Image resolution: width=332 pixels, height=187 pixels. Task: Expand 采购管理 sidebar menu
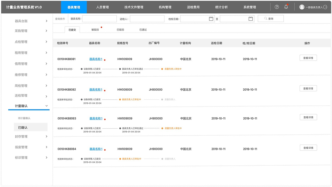coord(46,31)
